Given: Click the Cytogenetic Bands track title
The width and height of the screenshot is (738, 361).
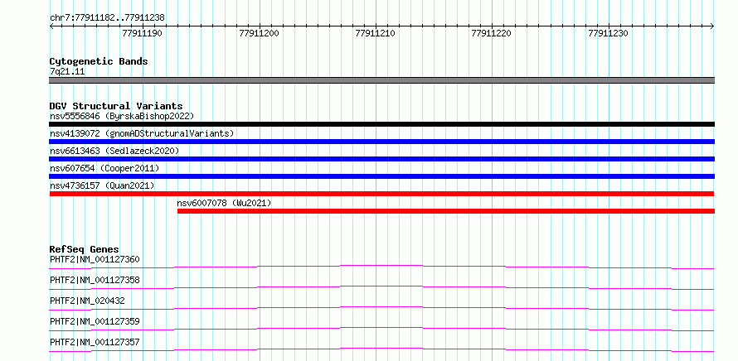Looking at the screenshot, I should point(99,61).
